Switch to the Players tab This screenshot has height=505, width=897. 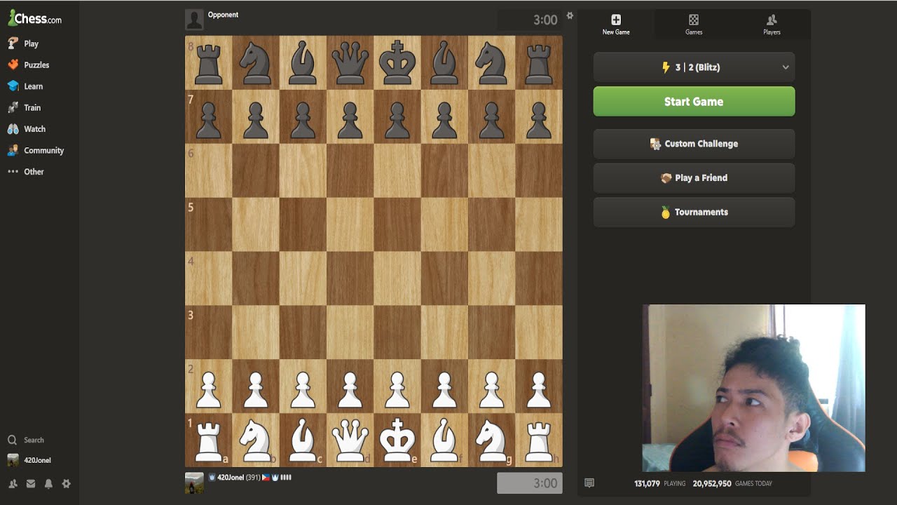(x=772, y=25)
